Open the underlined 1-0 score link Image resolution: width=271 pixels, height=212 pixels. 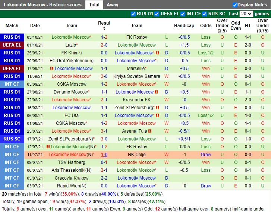click(x=104, y=155)
